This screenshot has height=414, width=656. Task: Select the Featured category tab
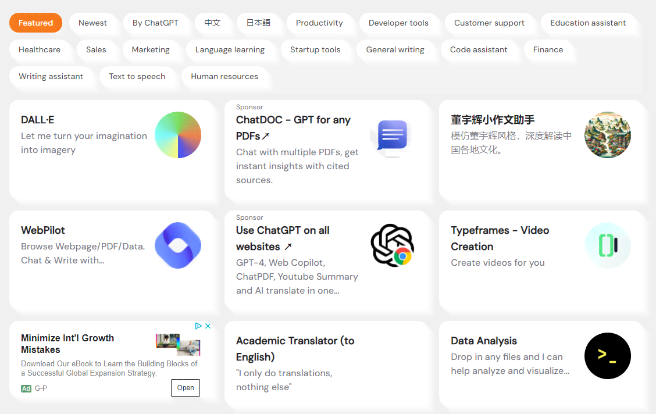pyautogui.click(x=35, y=23)
